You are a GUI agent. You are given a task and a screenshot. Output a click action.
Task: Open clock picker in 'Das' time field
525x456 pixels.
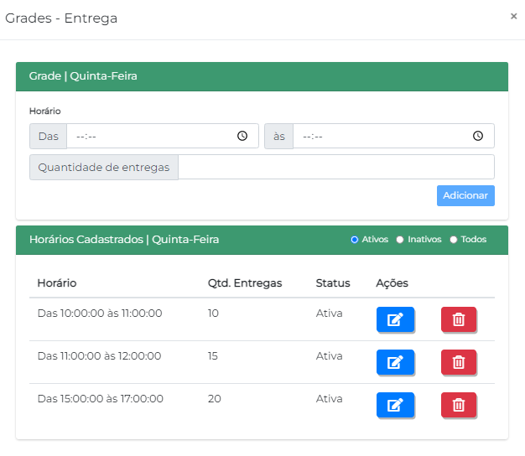(x=242, y=136)
